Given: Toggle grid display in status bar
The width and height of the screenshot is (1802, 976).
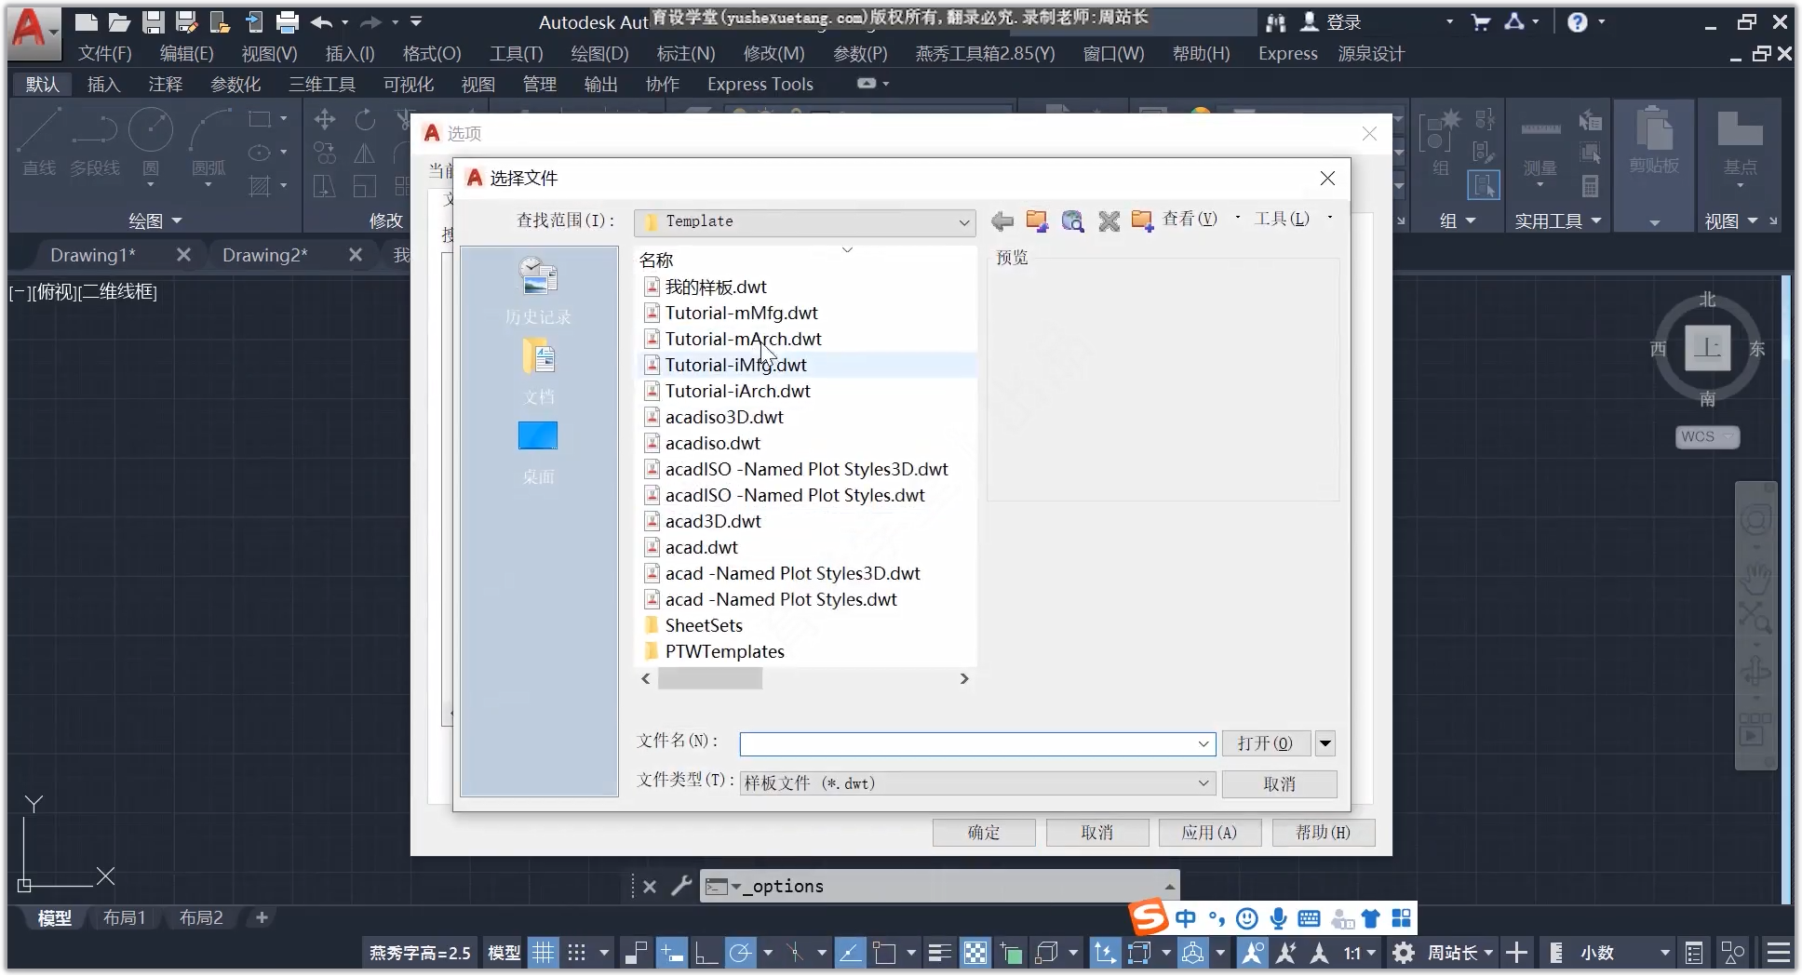Looking at the screenshot, I should (543, 953).
